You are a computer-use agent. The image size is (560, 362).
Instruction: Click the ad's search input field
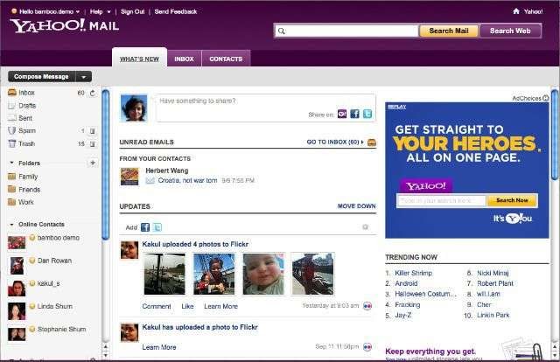pyautogui.click(x=441, y=200)
